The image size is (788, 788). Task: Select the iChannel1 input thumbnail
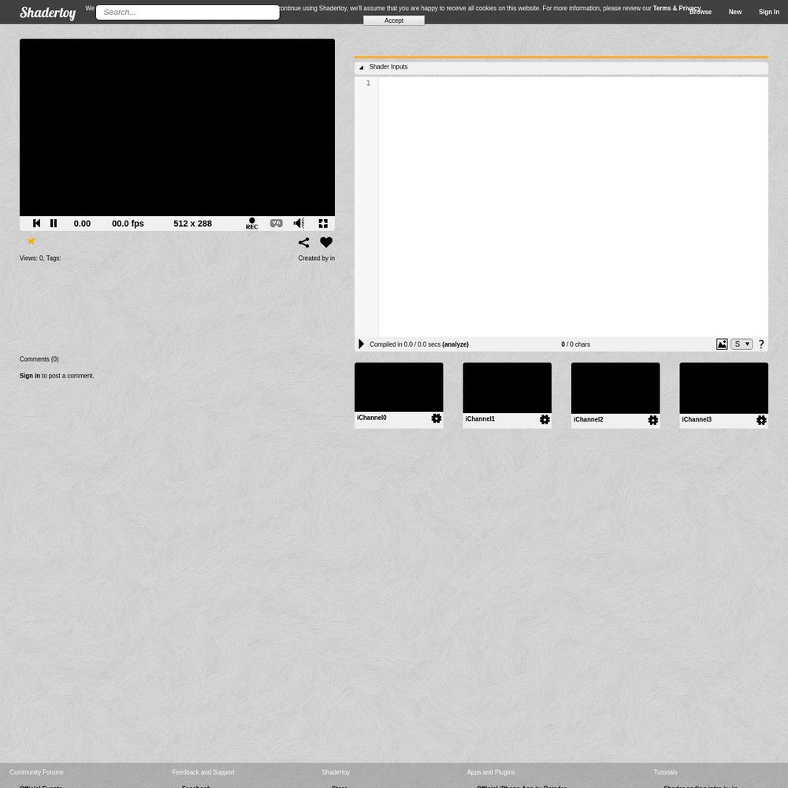pos(507,388)
